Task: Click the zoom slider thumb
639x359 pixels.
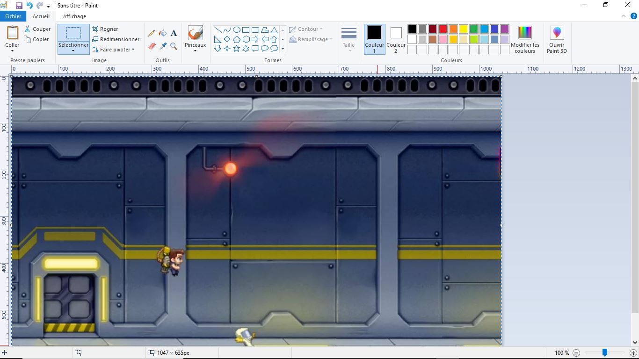Action: coord(604,353)
